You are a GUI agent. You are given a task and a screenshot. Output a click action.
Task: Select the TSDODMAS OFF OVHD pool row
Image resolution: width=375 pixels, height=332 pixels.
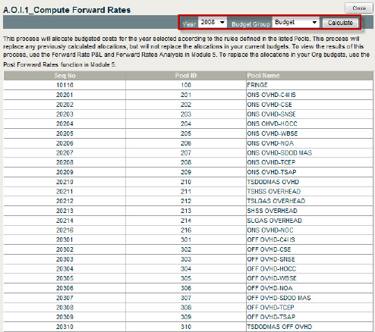point(188,327)
